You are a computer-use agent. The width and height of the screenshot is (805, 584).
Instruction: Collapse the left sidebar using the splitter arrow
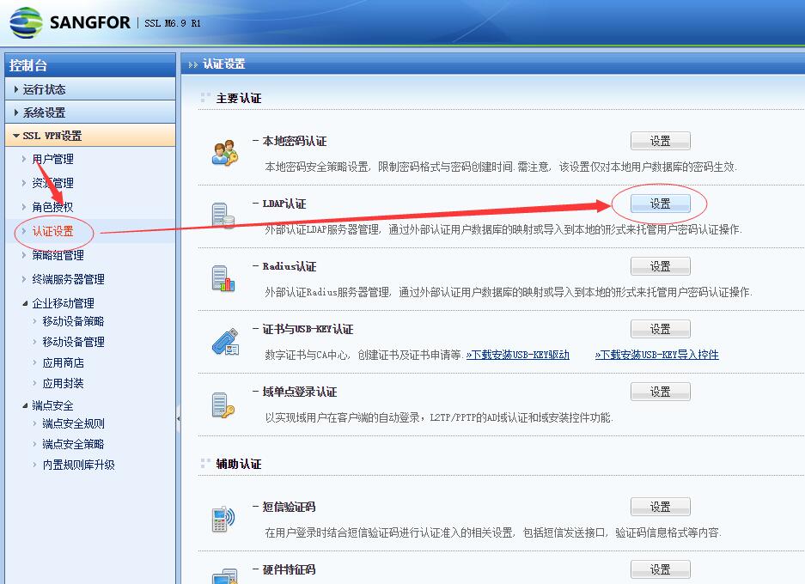click(x=178, y=419)
